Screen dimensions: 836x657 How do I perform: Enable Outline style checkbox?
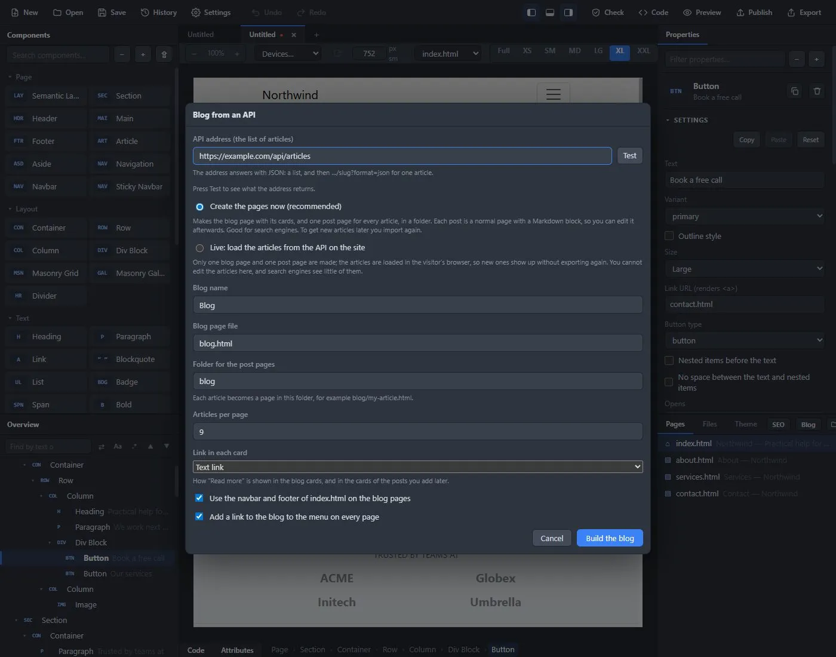(x=669, y=236)
